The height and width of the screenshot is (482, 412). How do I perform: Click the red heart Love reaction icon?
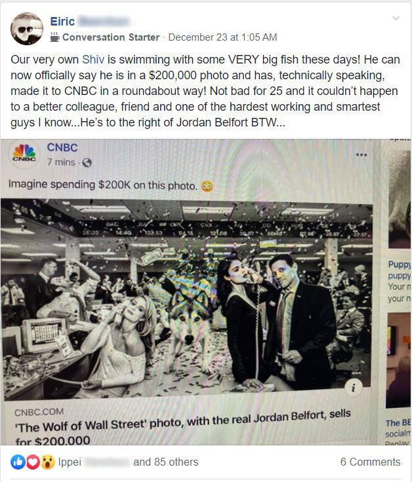click(33, 462)
